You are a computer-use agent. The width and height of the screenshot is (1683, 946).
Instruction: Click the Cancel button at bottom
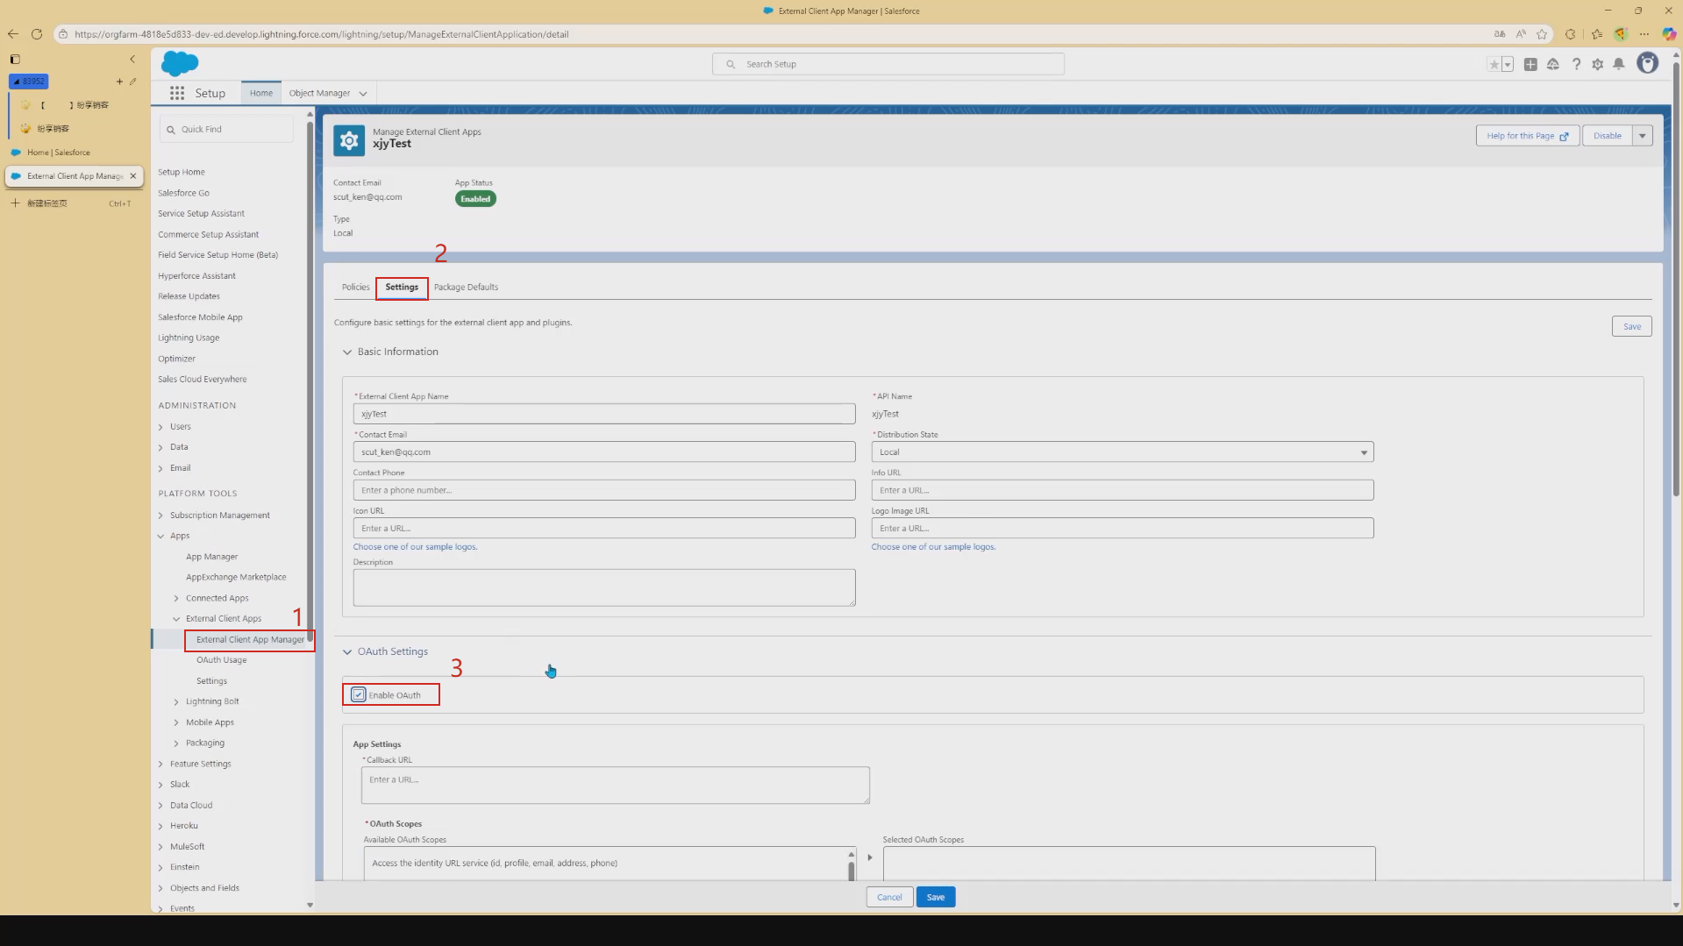point(889,897)
